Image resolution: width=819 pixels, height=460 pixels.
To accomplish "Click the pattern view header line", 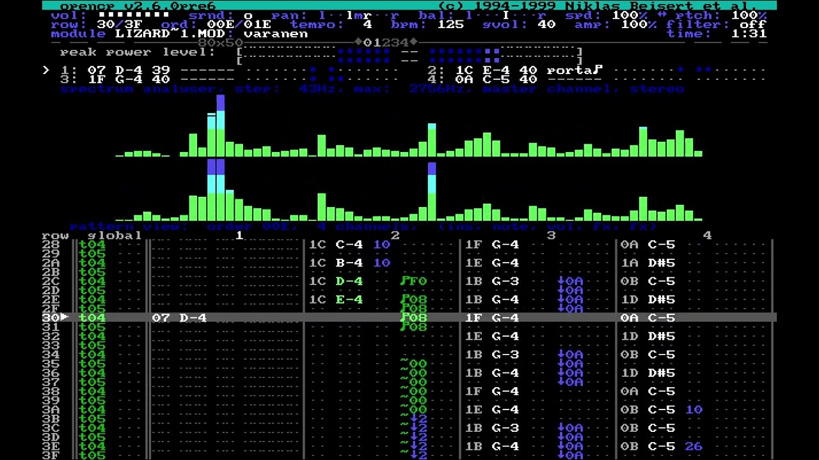I will click(x=363, y=227).
